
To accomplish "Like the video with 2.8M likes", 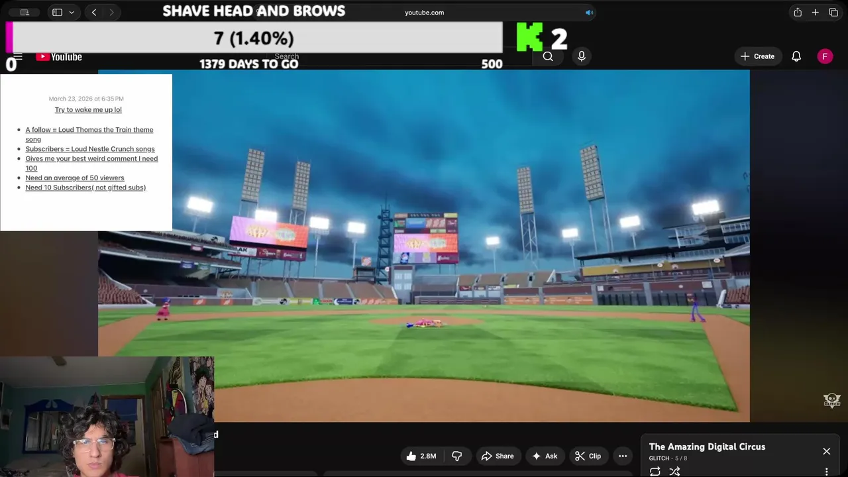I will [x=421, y=456].
